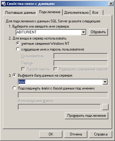Viewport: 115px width, 141px height.
Task: Select "следующие имя и пароль пользователя" option
Action: click(x=18, y=49)
